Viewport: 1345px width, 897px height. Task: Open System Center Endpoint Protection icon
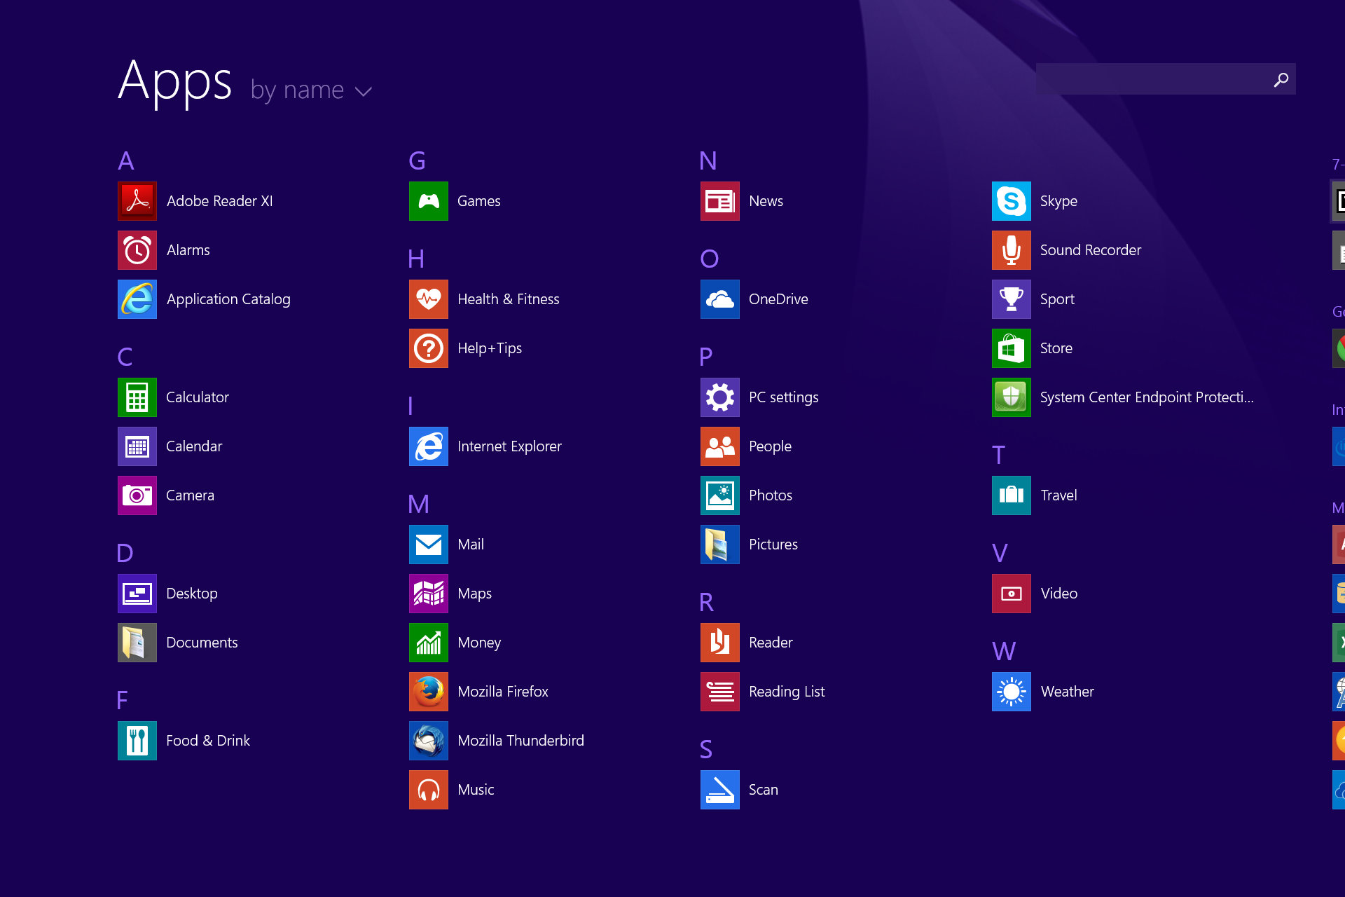click(x=1012, y=397)
